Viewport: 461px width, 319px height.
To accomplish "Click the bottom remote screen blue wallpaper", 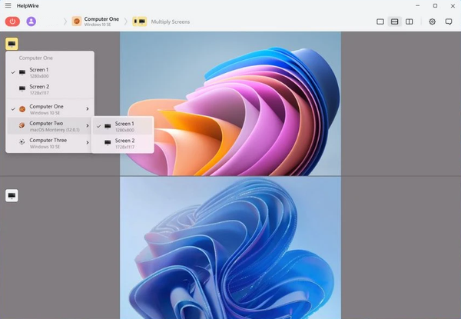I will pos(230,248).
